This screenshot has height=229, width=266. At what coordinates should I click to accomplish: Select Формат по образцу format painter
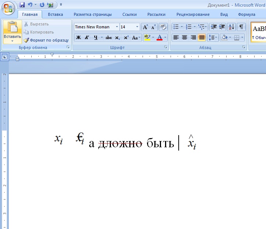(46, 40)
